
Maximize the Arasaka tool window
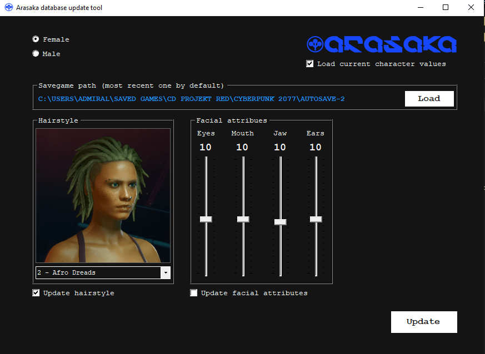point(445,8)
